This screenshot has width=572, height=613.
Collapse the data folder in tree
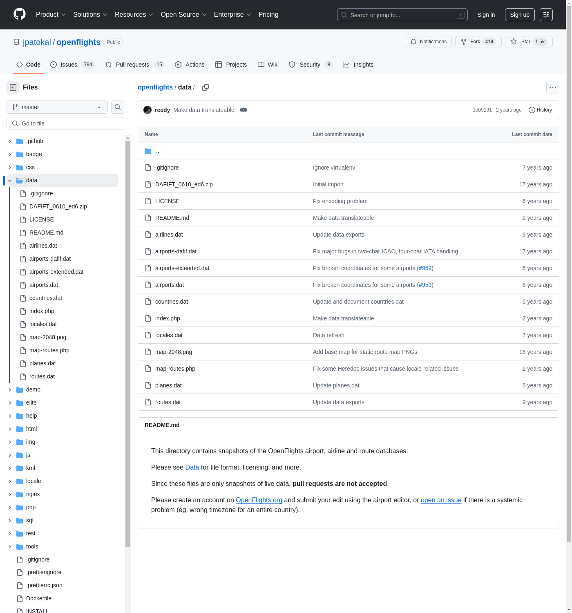click(x=10, y=181)
